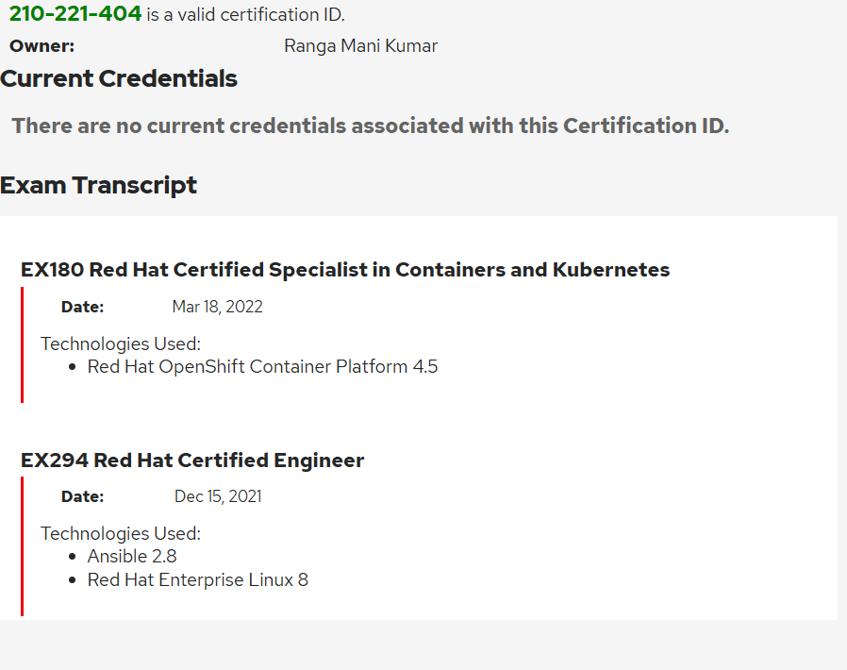Click the Current Credentials heading
This screenshot has width=847, height=670.
click(x=119, y=78)
